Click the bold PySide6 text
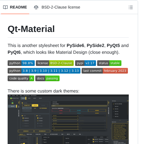Image resolution: width=144 pixels, height=144 pixels. tap(75, 46)
